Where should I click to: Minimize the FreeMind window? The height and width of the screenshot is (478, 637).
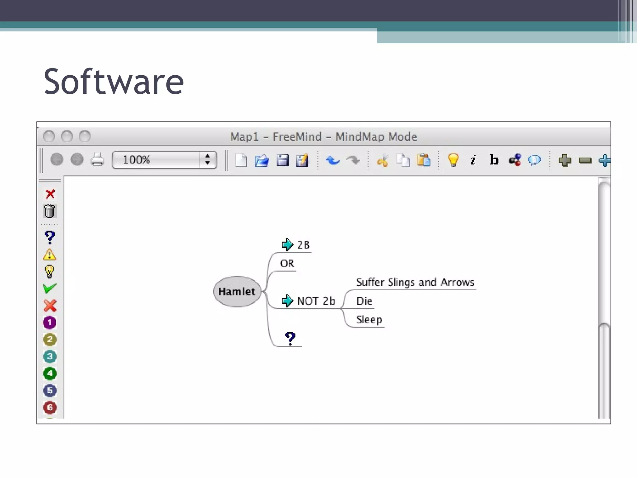point(67,136)
